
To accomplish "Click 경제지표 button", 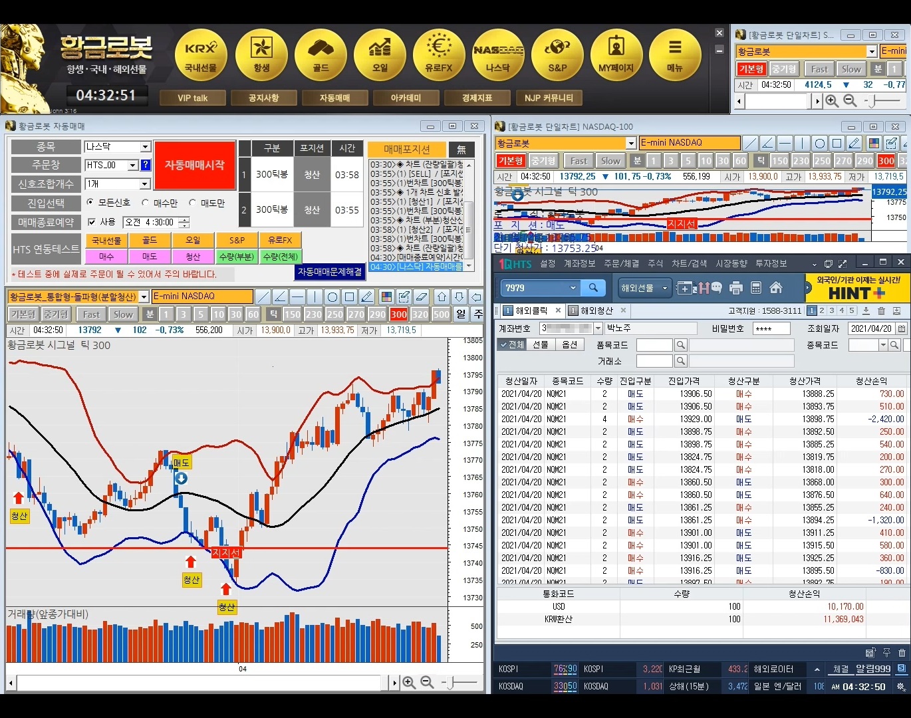I will [x=477, y=98].
